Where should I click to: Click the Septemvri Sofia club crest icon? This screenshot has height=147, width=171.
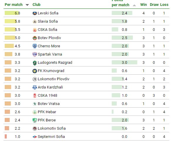pyautogui.click(x=35, y=137)
